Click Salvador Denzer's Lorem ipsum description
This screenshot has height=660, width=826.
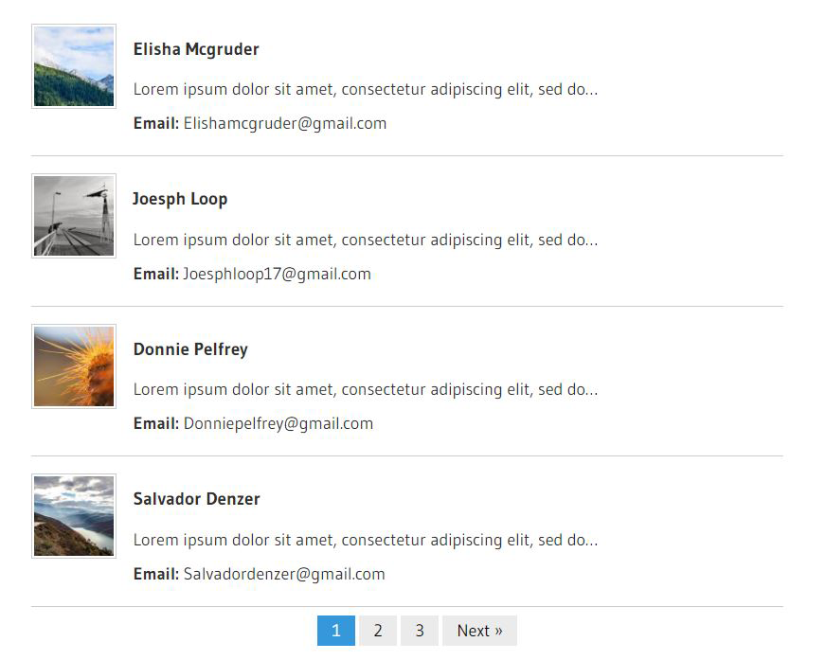pyautogui.click(x=366, y=541)
